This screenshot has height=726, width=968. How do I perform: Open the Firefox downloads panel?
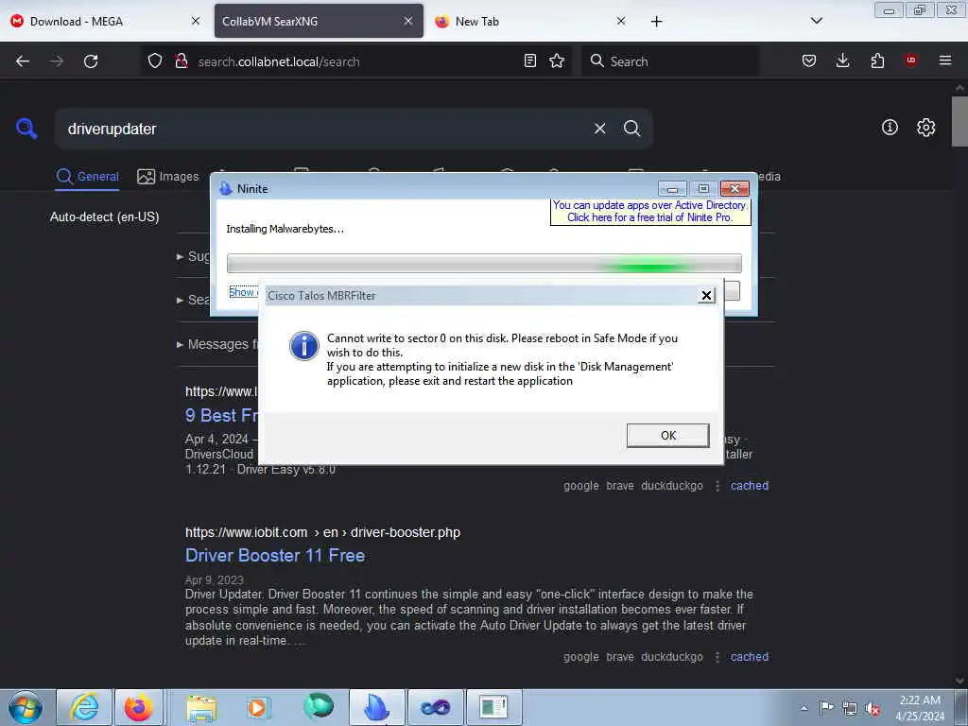tap(842, 60)
